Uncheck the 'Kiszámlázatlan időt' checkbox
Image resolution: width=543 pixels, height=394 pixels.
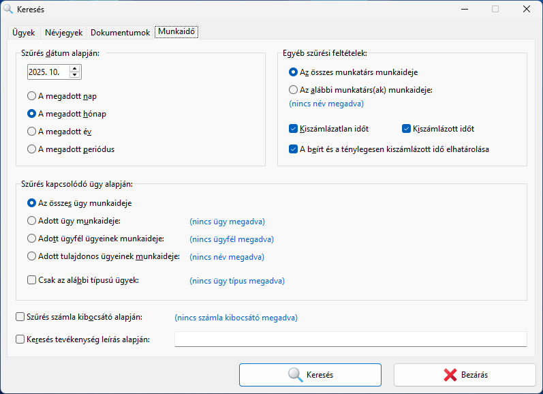(x=294, y=128)
